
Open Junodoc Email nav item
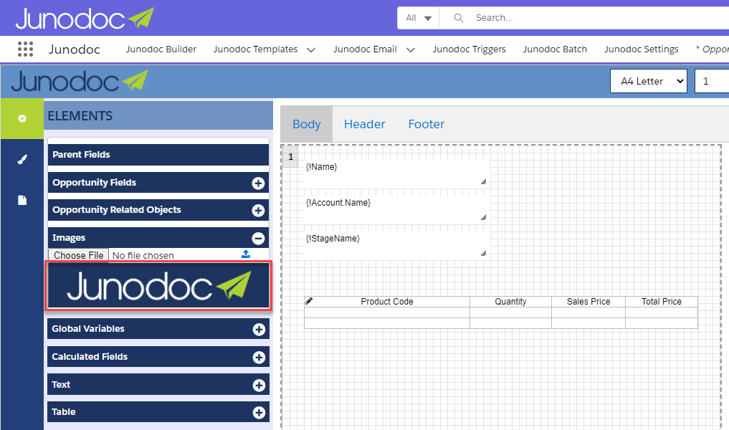(365, 49)
